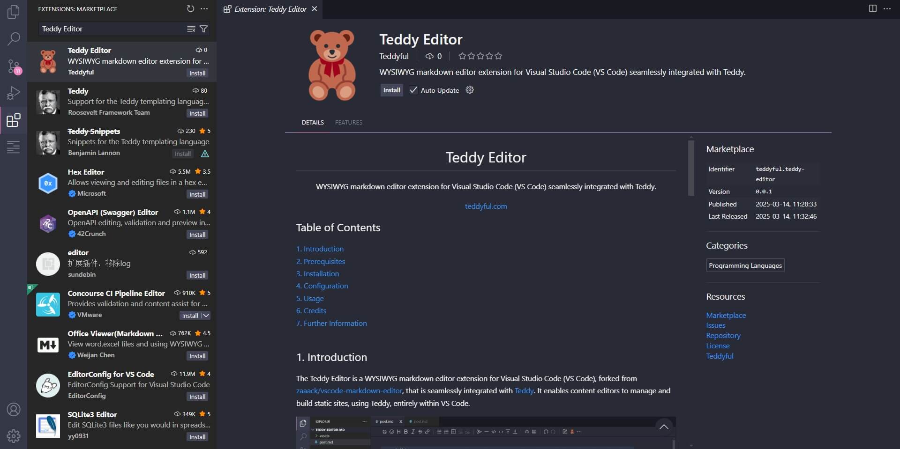The width and height of the screenshot is (900, 449).
Task: Open the outline list icon in activity bar
Action: [x=14, y=147]
